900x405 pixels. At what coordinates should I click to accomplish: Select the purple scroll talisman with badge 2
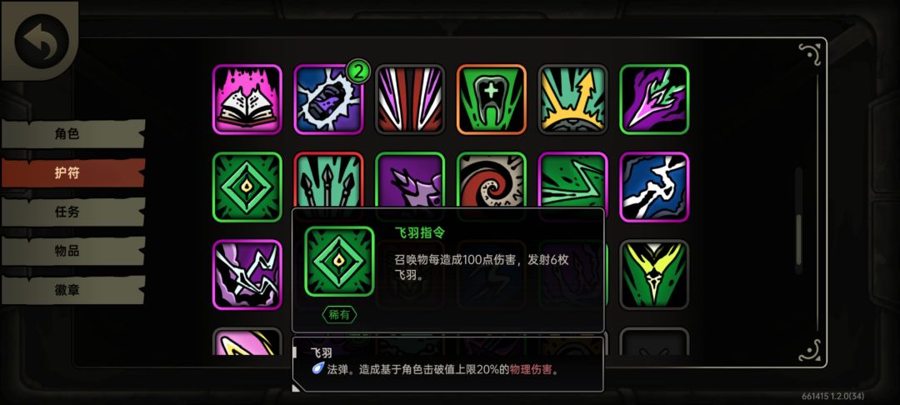click(x=328, y=99)
